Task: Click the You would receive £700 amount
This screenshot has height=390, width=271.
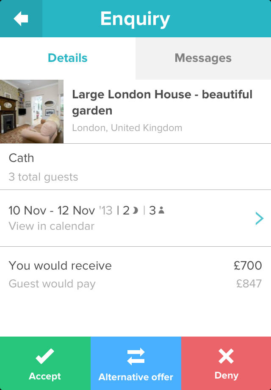Action: [248, 266]
